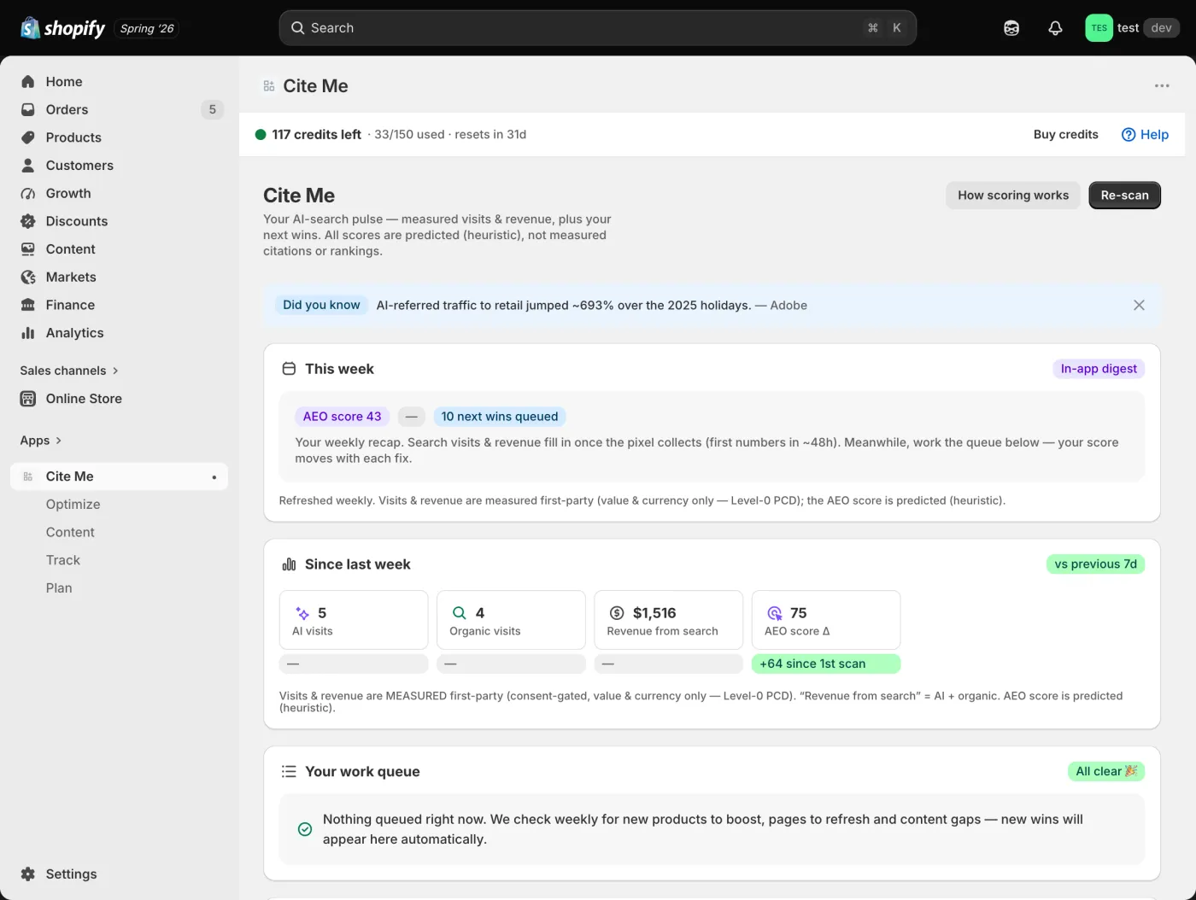Open Settings via its gear icon
The width and height of the screenshot is (1196, 900).
[x=28, y=874]
